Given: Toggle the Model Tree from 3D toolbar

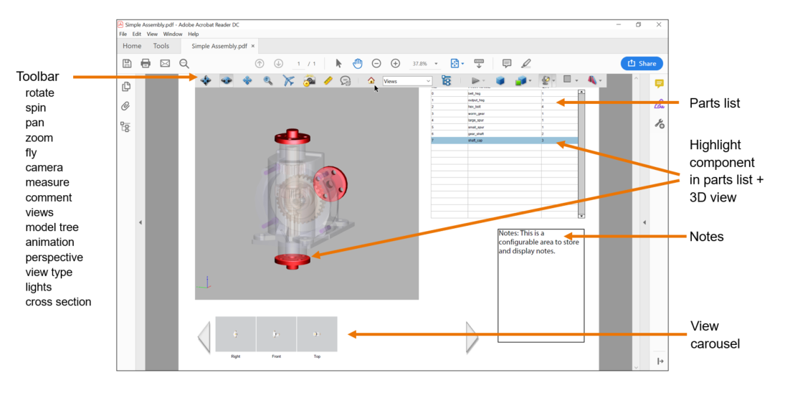Looking at the screenshot, I should click(446, 80).
